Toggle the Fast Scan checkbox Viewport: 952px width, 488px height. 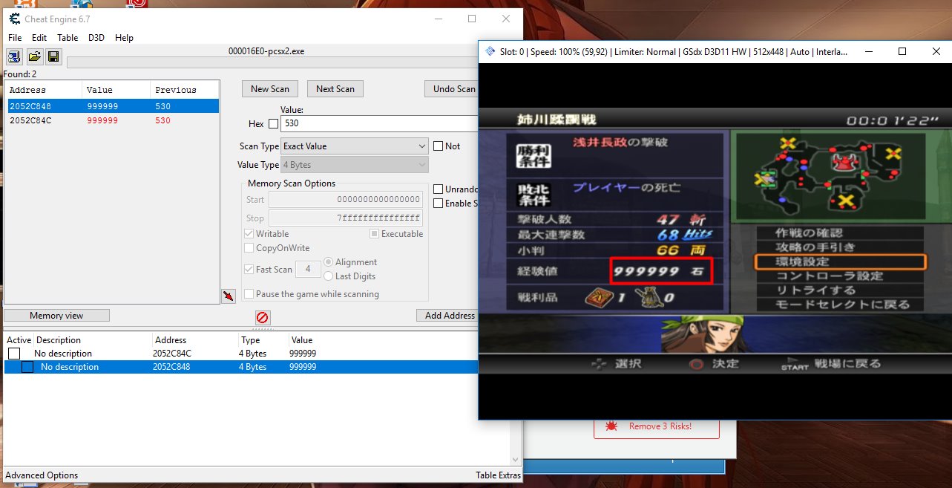coord(249,270)
